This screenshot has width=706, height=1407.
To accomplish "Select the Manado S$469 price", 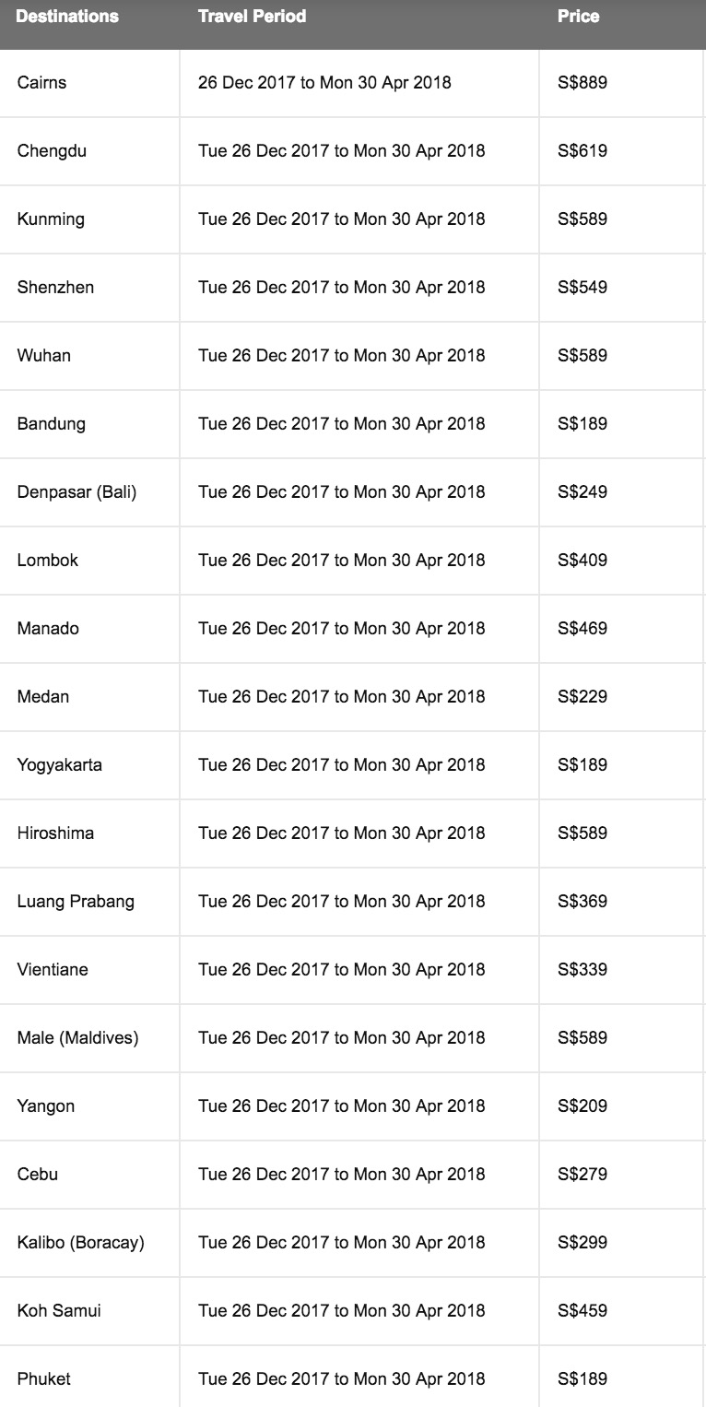I will tap(582, 629).
